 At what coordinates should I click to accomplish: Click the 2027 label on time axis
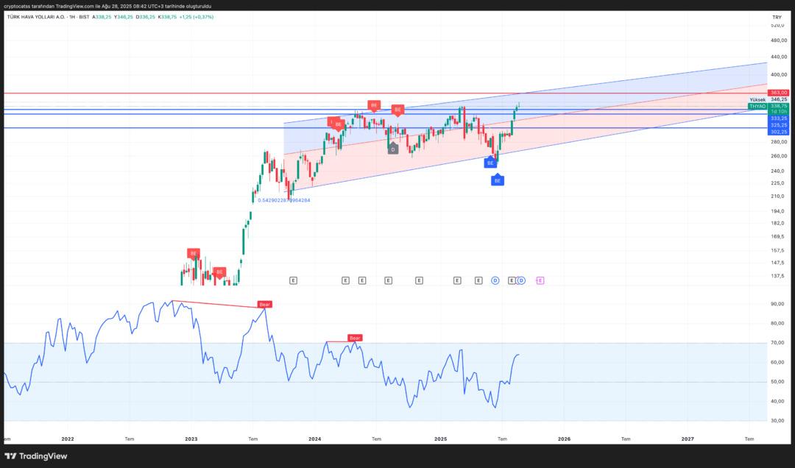point(688,439)
